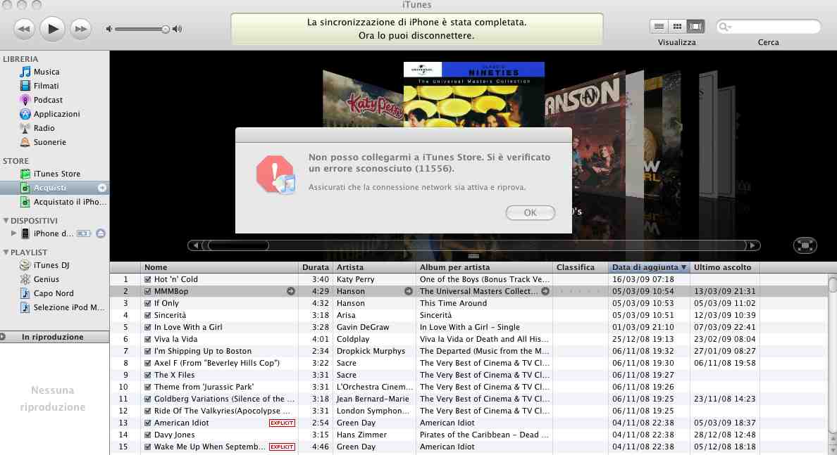
Task: Eject the iPhone device
Action: 101,233
